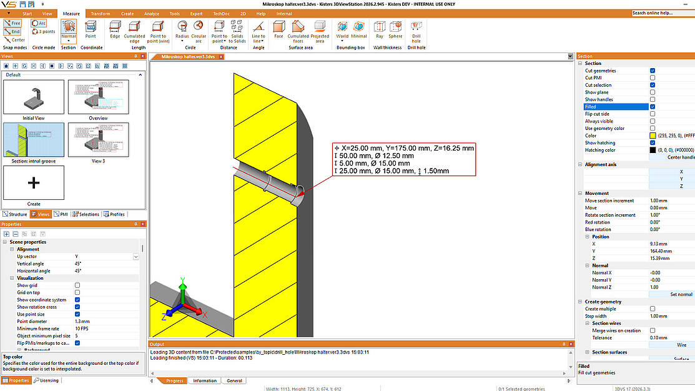Select World bounding box tool
The image size is (695, 391).
click(x=342, y=31)
